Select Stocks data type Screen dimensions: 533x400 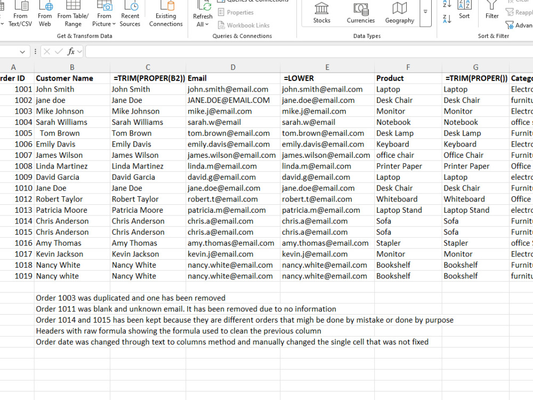[321, 13]
